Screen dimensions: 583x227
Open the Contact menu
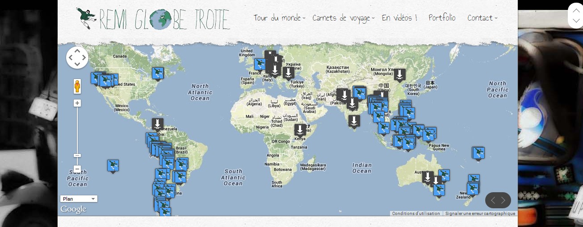pyautogui.click(x=480, y=18)
